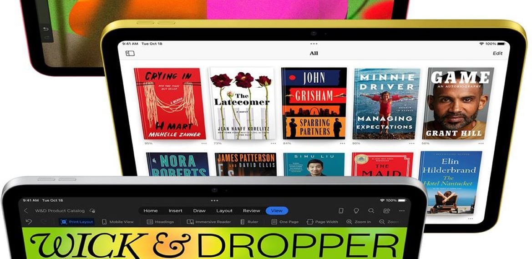Tap the battery icon in Books status bar
This screenshot has width=532, height=259.
[x=502, y=44]
